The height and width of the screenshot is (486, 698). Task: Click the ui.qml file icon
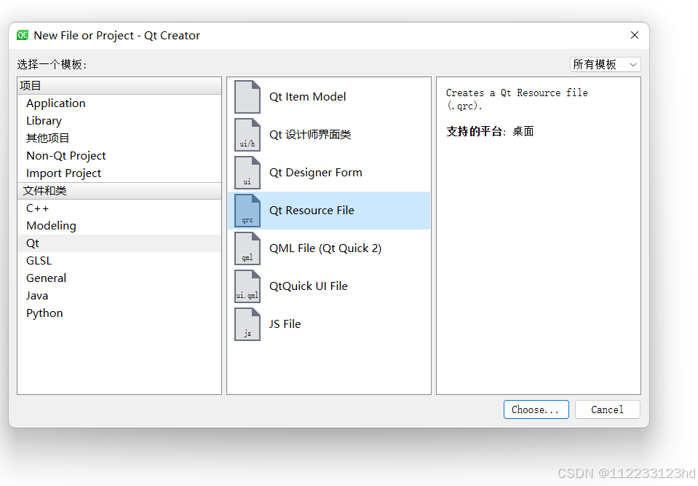[x=247, y=286]
